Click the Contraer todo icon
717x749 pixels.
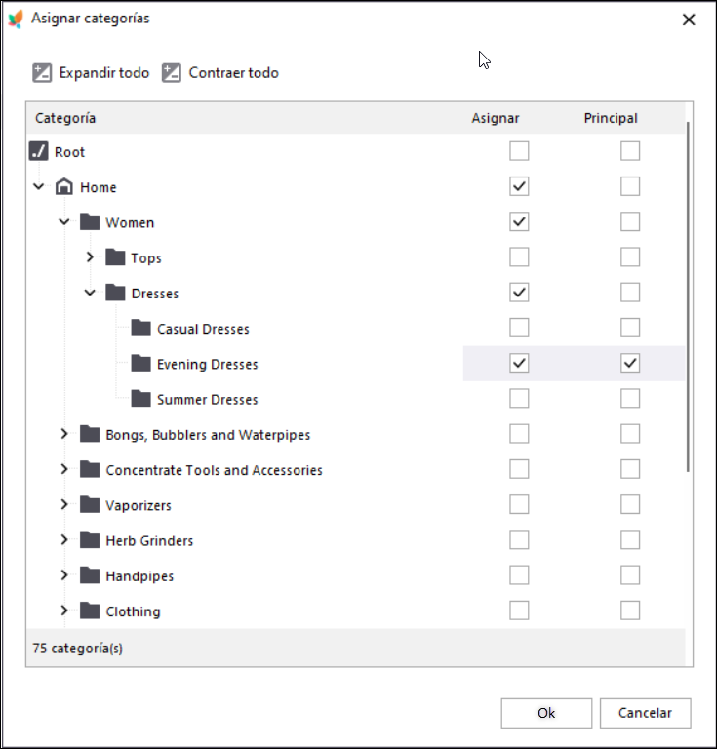point(172,73)
